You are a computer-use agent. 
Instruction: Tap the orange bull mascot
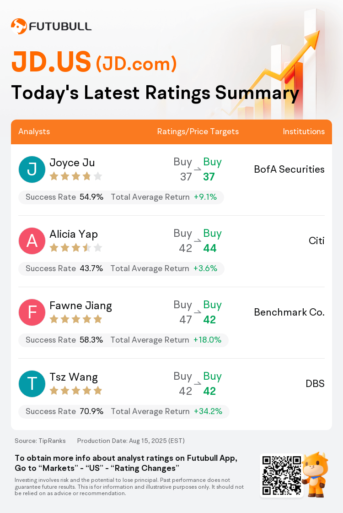tap(315, 475)
